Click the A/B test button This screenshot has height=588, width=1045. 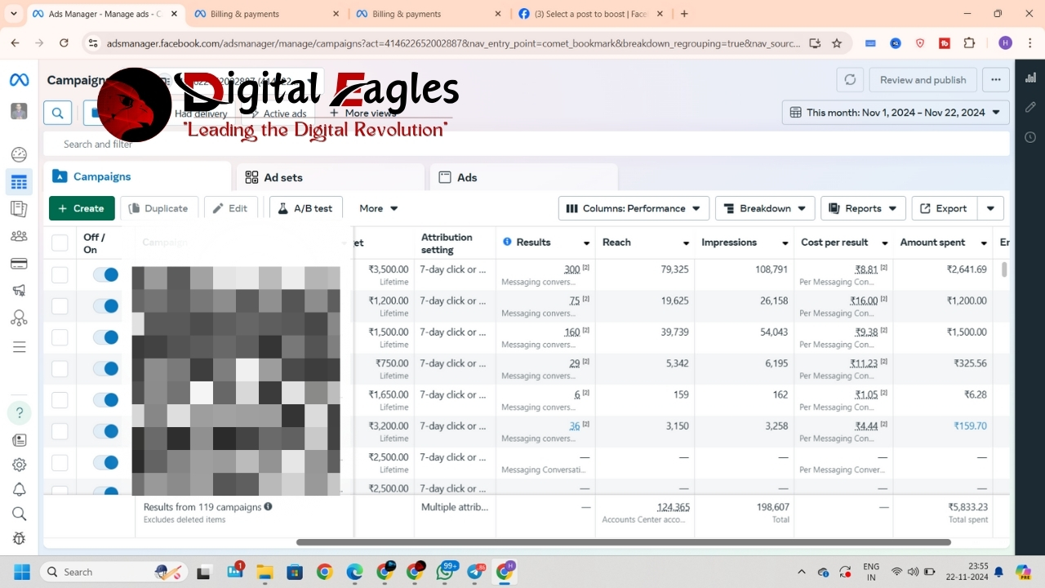pos(305,208)
